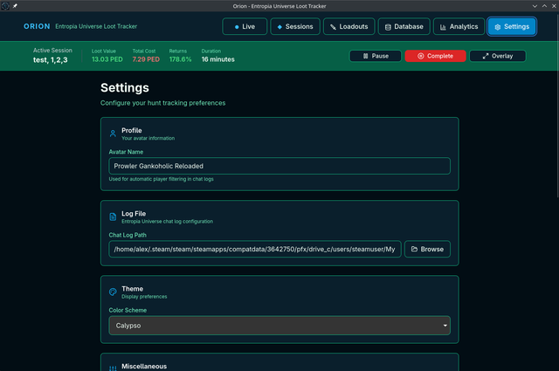The height and width of the screenshot is (371, 559).
Task: Click the Miscellaneous section title
Action: [x=144, y=367]
